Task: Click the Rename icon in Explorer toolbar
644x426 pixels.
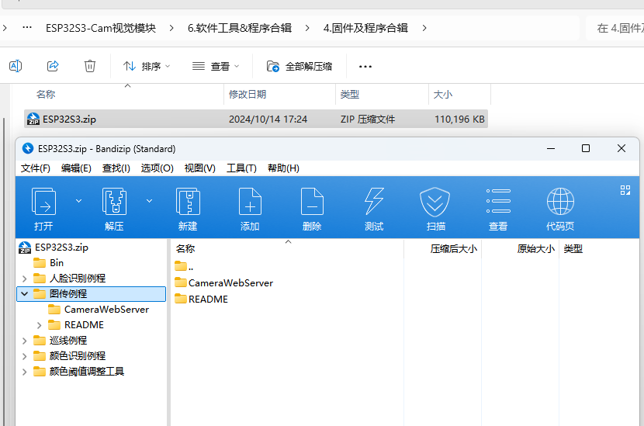Action: pyautogui.click(x=16, y=66)
